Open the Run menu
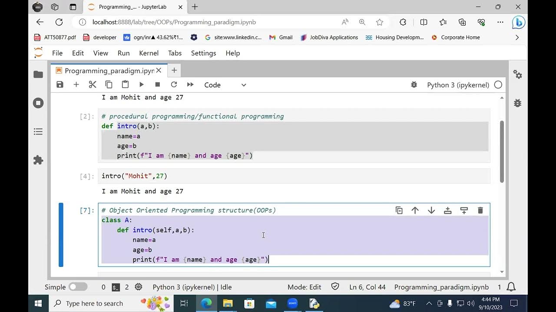The image size is (556, 312). point(123,53)
